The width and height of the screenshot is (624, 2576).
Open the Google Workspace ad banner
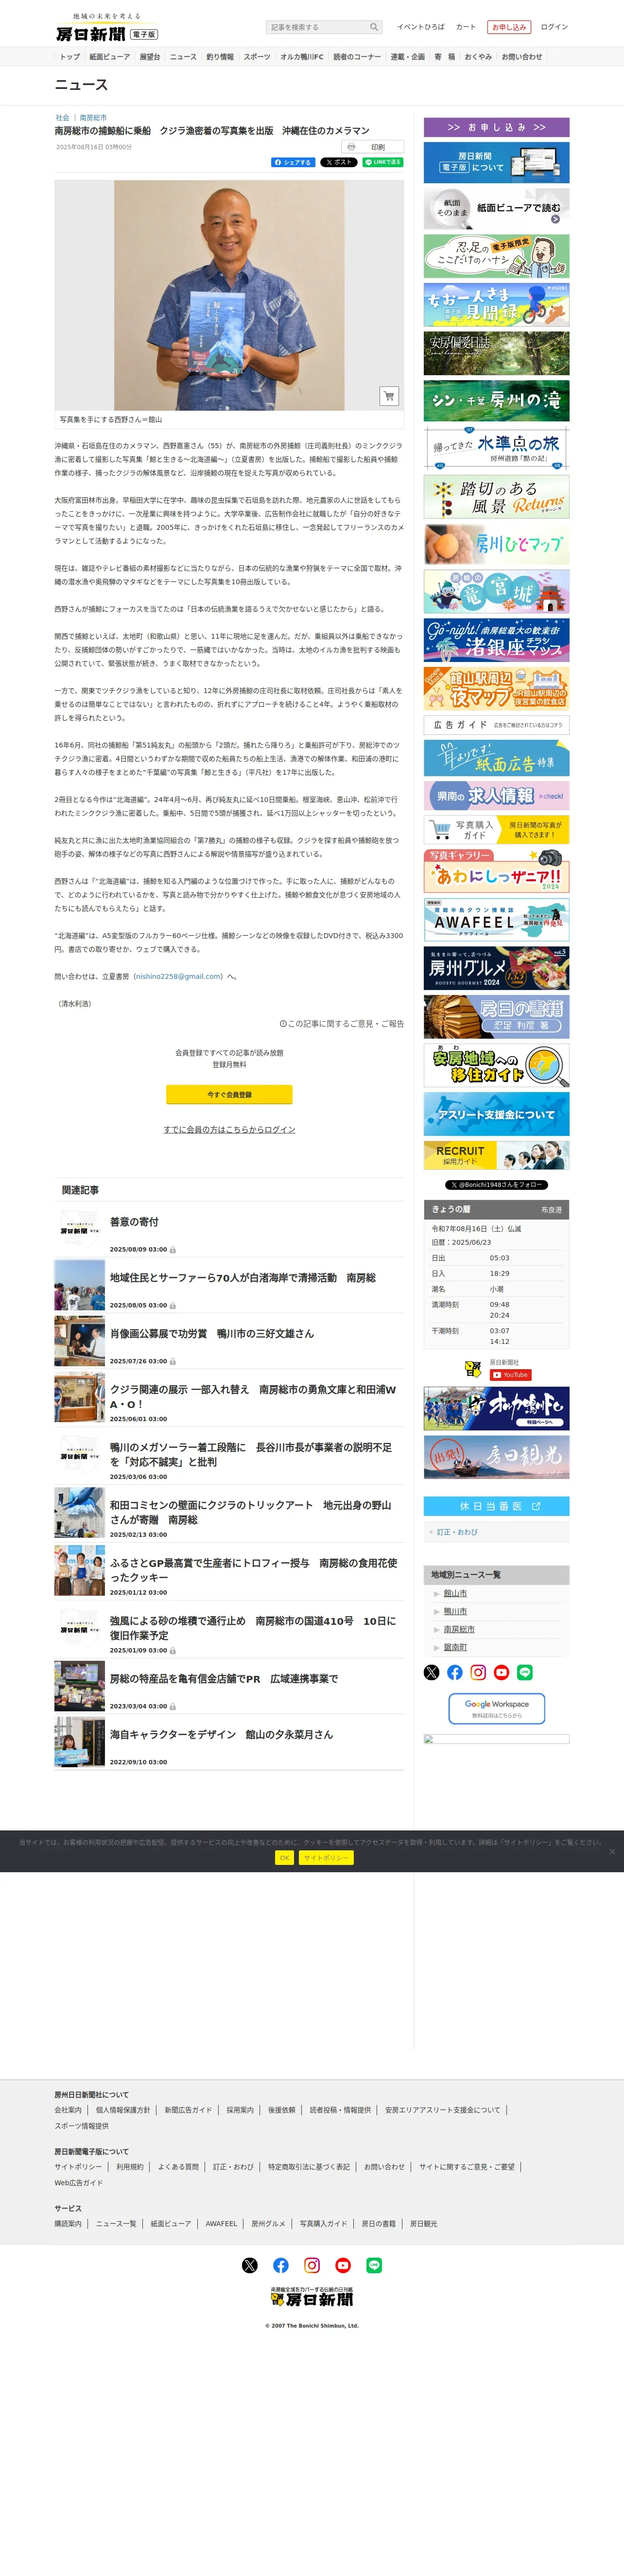click(497, 1709)
